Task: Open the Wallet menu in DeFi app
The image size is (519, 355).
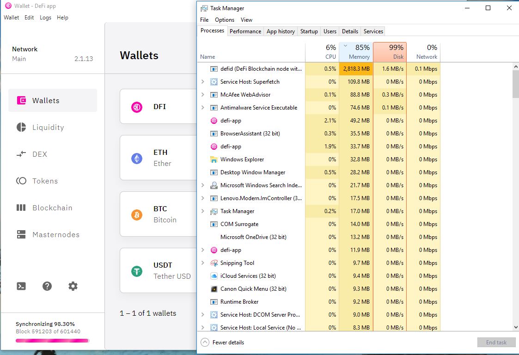Action: (x=11, y=18)
